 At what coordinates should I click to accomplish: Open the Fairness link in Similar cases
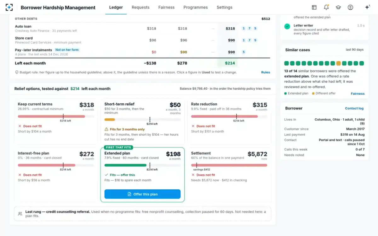358,93
